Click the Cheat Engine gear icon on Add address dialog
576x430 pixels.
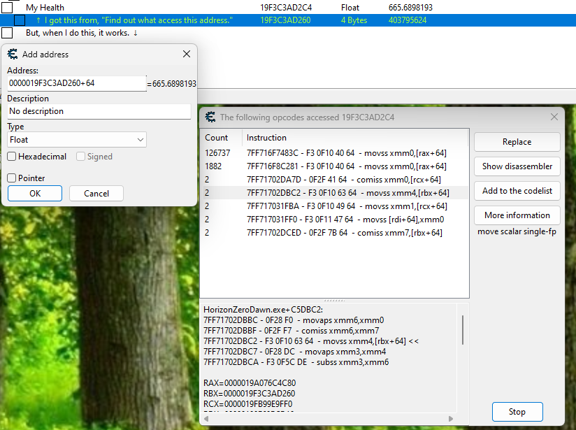[13, 54]
